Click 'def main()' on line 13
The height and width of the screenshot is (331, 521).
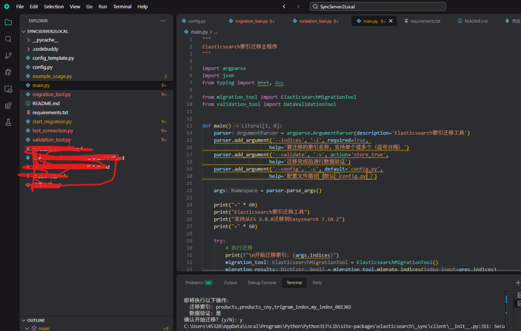pos(216,126)
